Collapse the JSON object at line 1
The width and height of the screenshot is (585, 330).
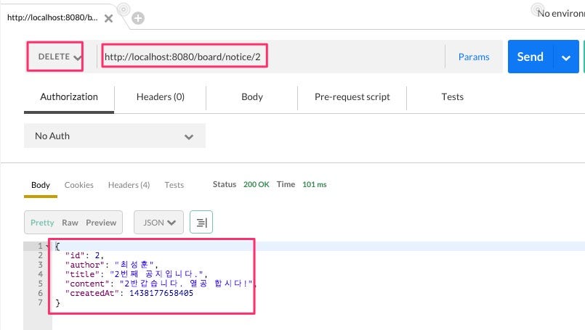(47, 246)
